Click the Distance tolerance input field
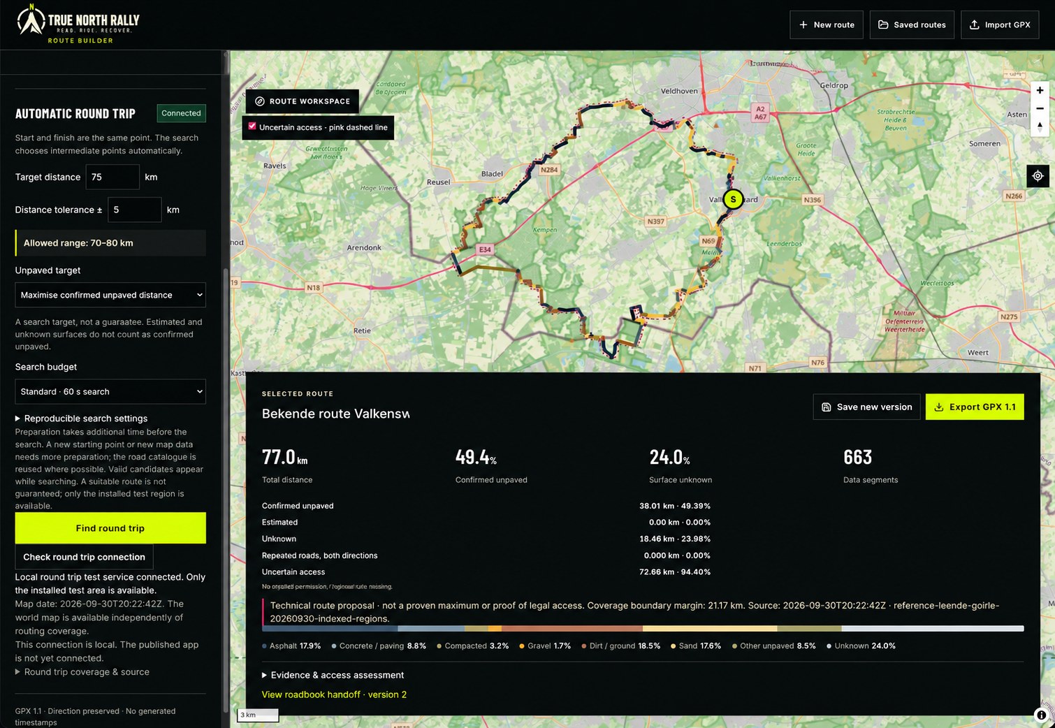Screen dimensions: 1055x728 pos(135,210)
